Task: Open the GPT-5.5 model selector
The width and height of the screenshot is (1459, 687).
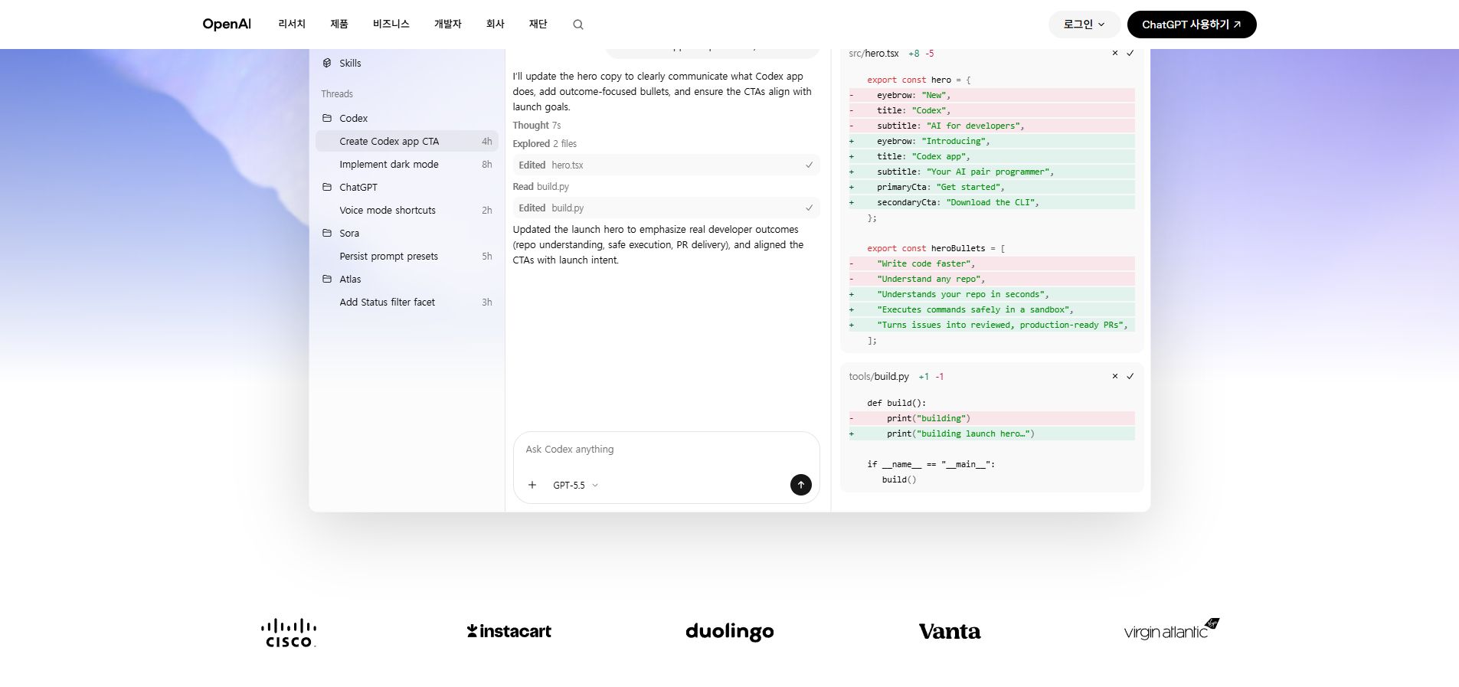Action: [x=575, y=485]
